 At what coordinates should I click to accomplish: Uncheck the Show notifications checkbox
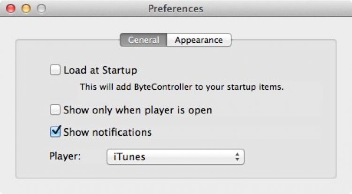55,132
